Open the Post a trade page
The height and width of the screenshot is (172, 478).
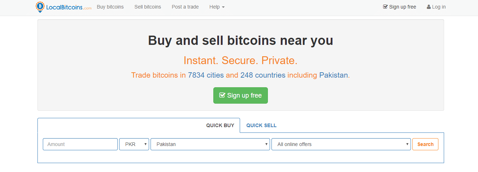pyautogui.click(x=185, y=7)
